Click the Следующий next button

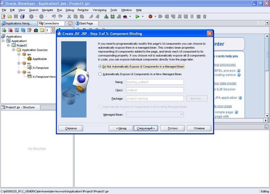point(146,128)
